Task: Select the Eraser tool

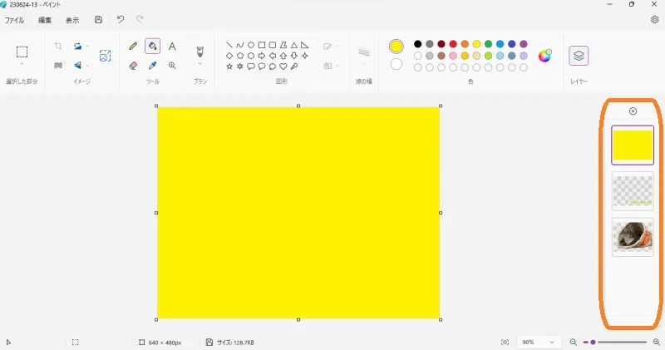Action: pyautogui.click(x=133, y=65)
